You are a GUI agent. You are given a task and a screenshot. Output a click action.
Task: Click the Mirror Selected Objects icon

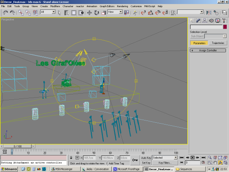tap(209, 13)
